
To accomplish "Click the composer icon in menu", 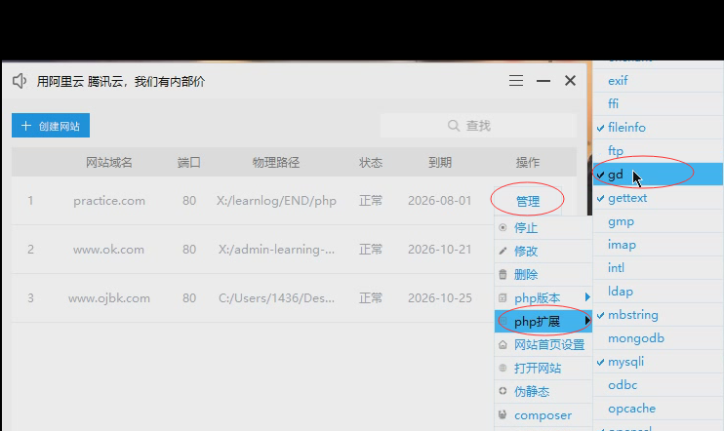I will pos(503,414).
